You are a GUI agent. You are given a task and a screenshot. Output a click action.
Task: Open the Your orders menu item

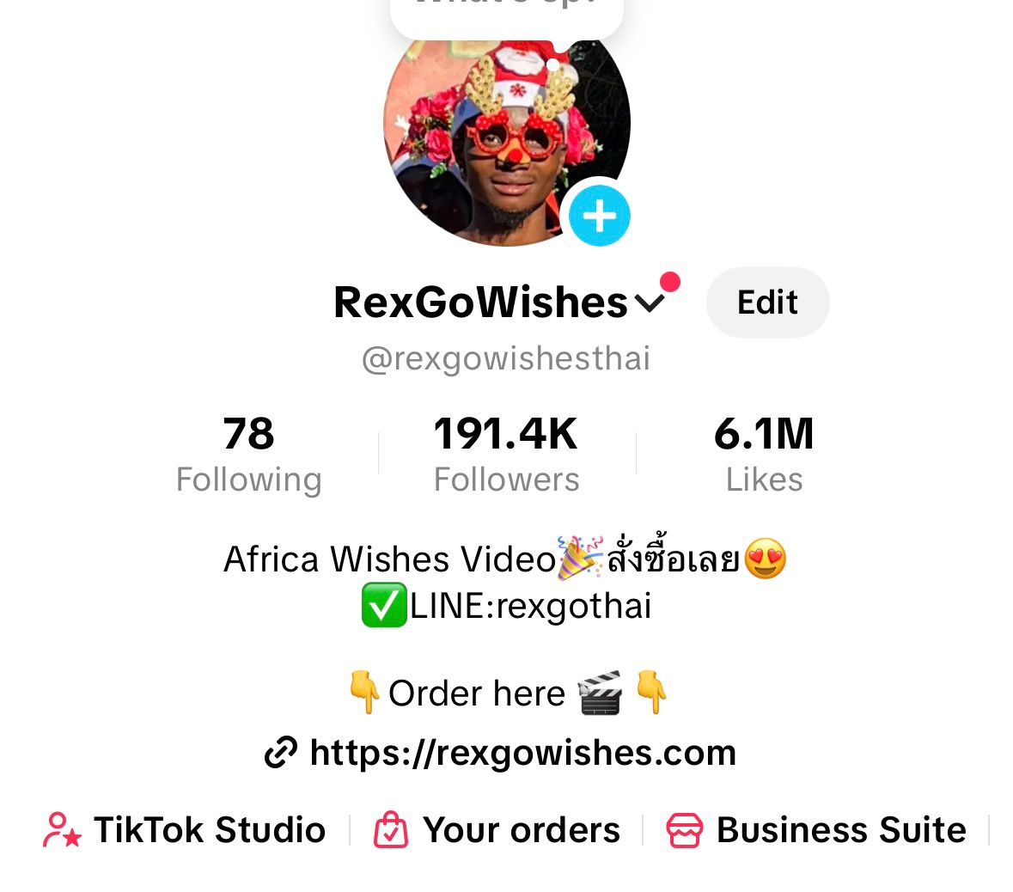(497, 830)
